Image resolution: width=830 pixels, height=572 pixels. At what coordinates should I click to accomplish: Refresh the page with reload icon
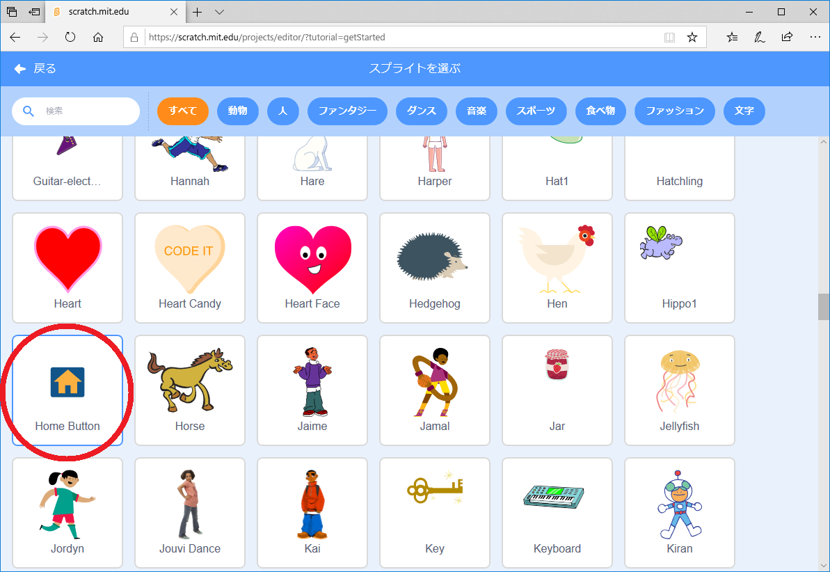pos(70,37)
